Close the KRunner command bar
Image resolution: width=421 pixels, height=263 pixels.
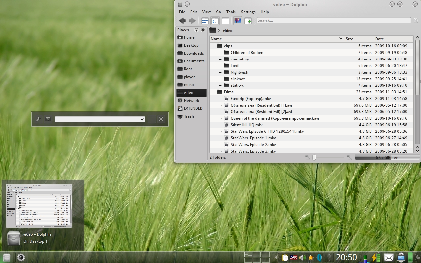click(161, 119)
